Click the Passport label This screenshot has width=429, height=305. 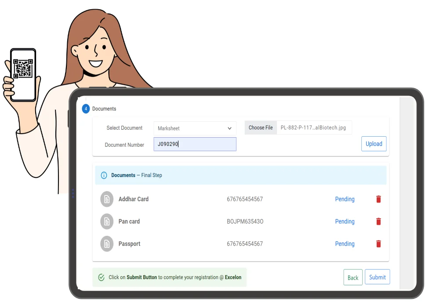point(129,244)
